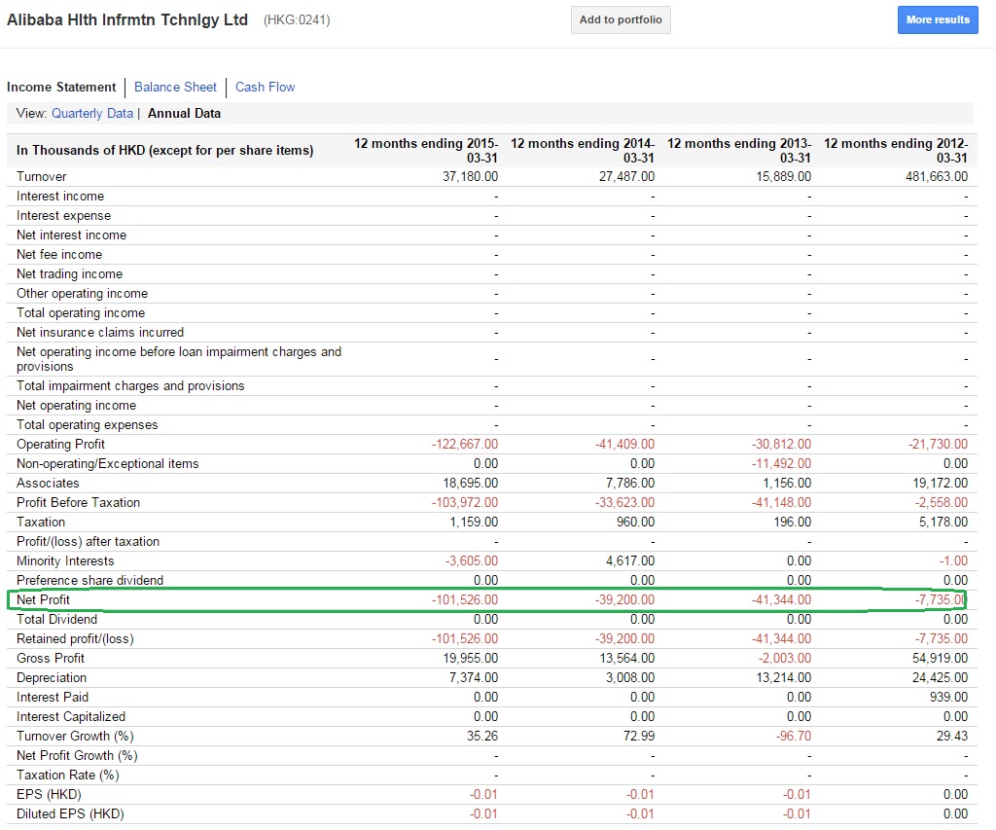Image resolution: width=996 pixels, height=830 pixels.
Task: Select Turnover Growth value 72.99
Action: click(x=638, y=736)
